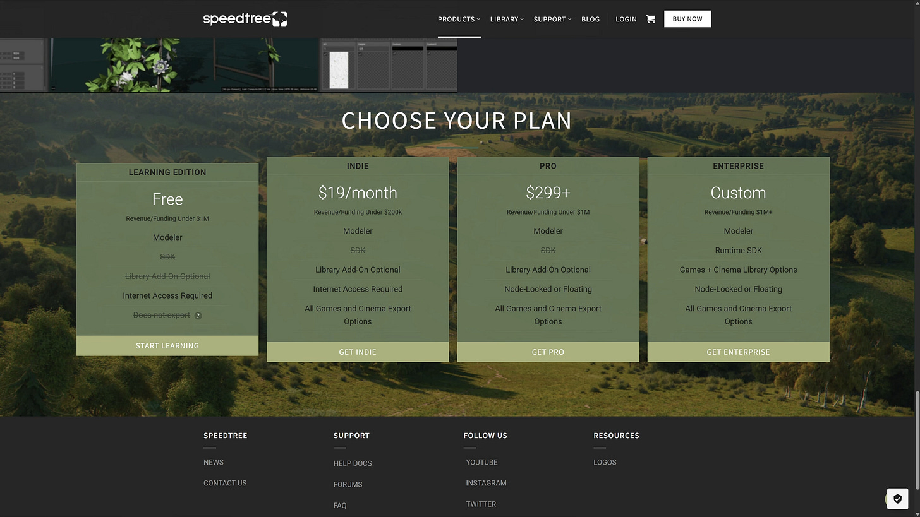The image size is (920, 517).
Task: Click the SpeedTree logo in header
Action: (x=245, y=19)
